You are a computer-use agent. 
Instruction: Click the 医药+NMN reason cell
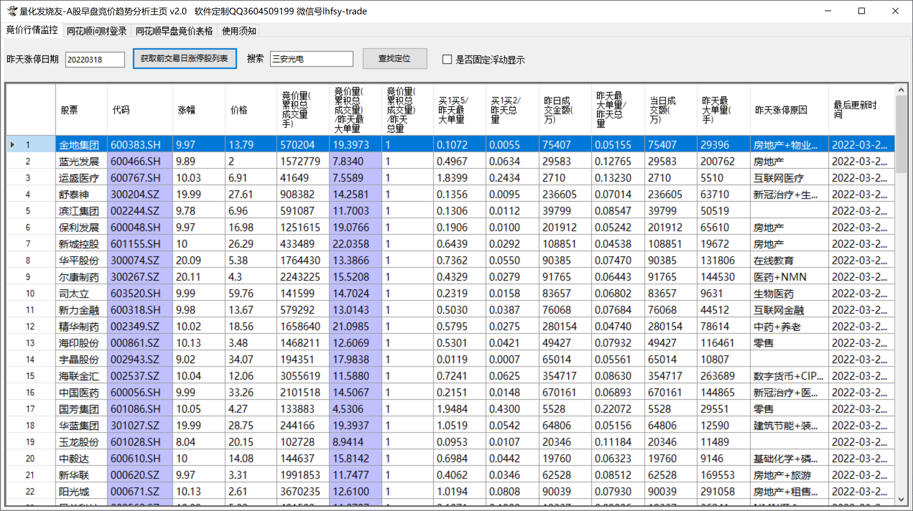(789, 277)
